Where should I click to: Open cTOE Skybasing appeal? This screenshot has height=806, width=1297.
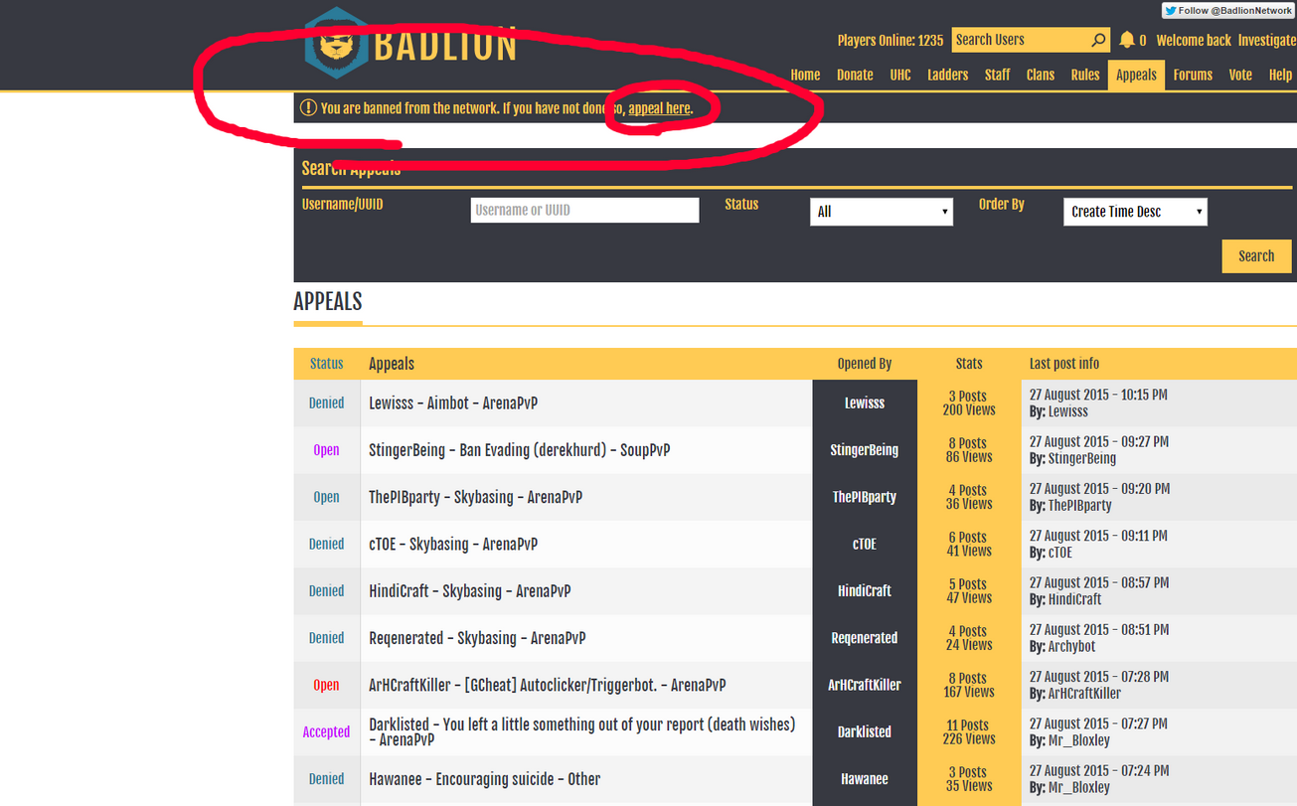point(453,545)
